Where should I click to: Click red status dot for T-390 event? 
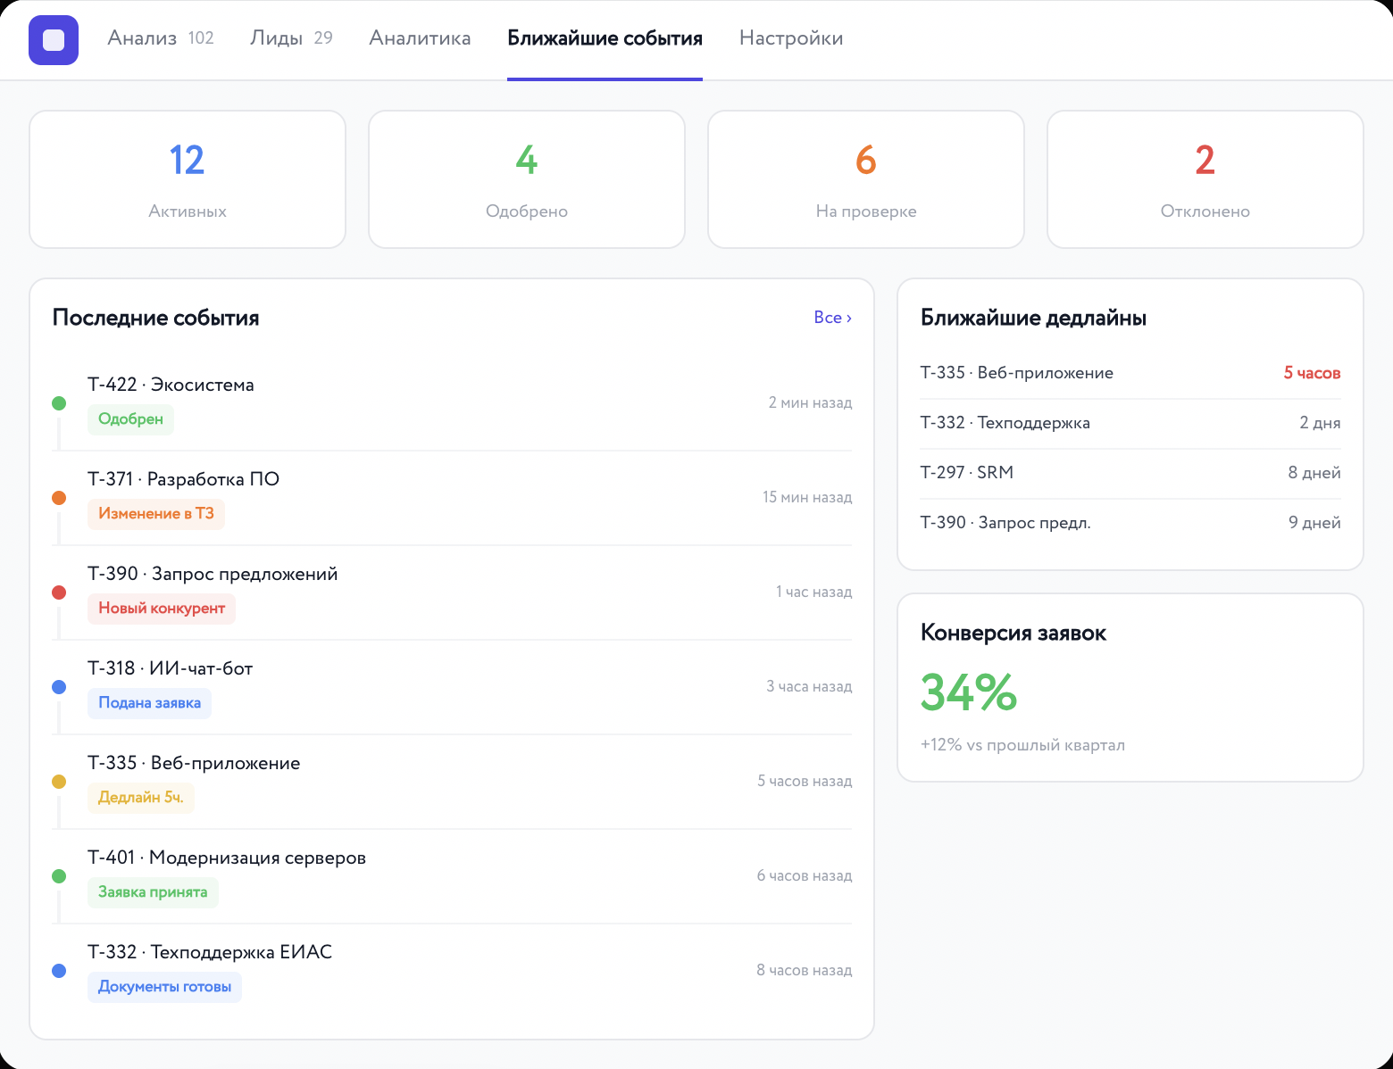click(x=59, y=593)
